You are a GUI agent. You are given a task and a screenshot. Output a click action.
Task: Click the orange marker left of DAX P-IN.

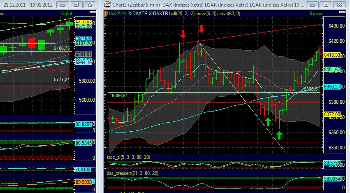tap(105, 14)
